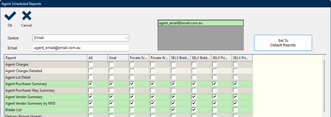Check Agent Charges Detailed under All
331x117 pixels.
pyautogui.click(x=90, y=71)
